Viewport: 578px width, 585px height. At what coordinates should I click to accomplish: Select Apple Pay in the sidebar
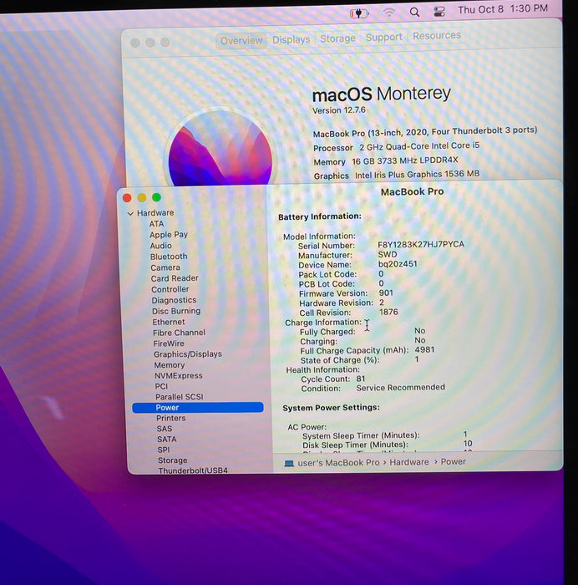coord(169,235)
